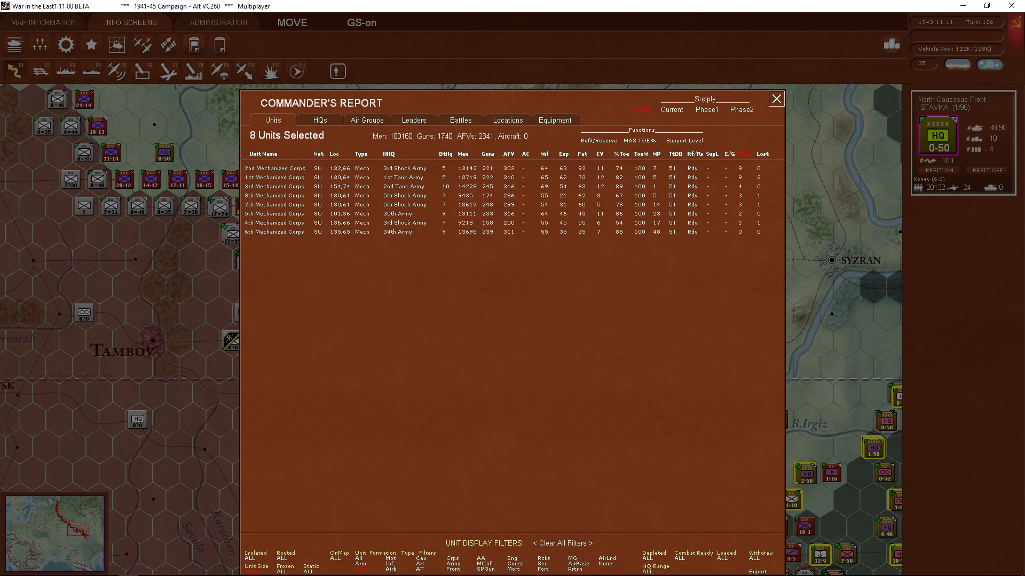This screenshot has height=576, width=1025.
Task: Open the INFO SCREENS menu tab
Action: [x=131, y=22]
